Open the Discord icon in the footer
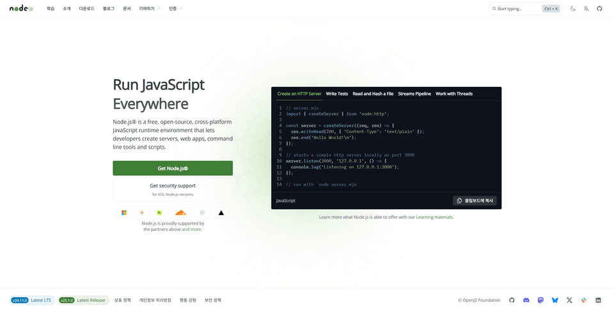Viewport: 614px width, 310px height. coord(526,300)
